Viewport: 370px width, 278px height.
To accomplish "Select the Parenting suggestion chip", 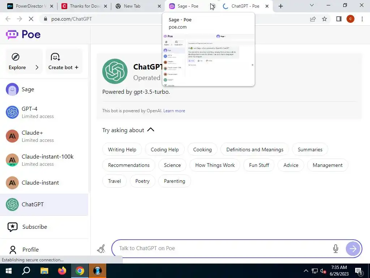I will tap(175, 181).
